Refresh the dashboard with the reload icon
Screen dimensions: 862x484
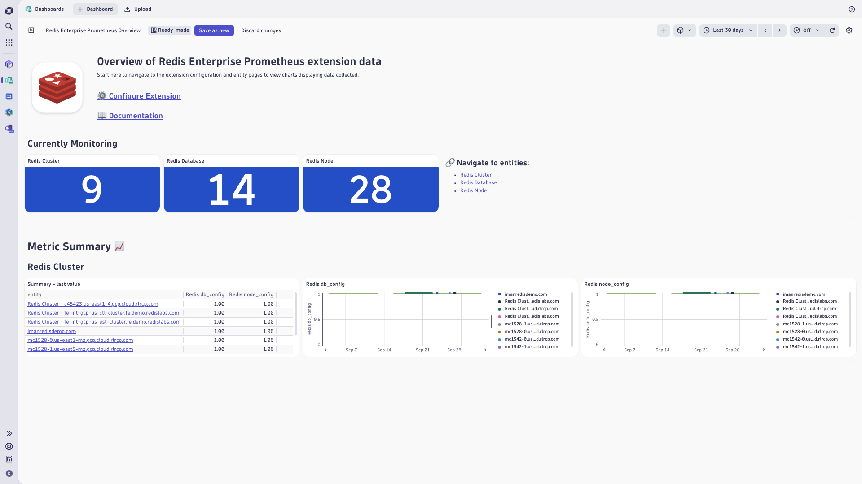click(x=833, y=30)
